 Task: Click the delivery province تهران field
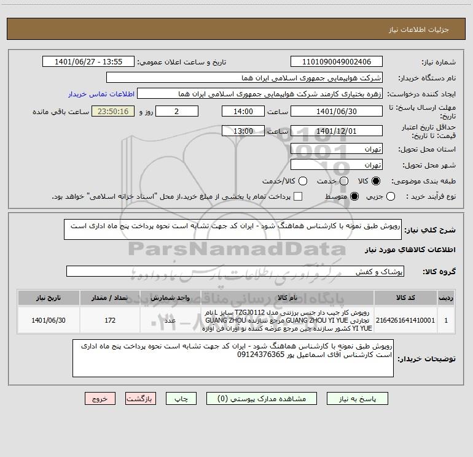click(337, 149)
